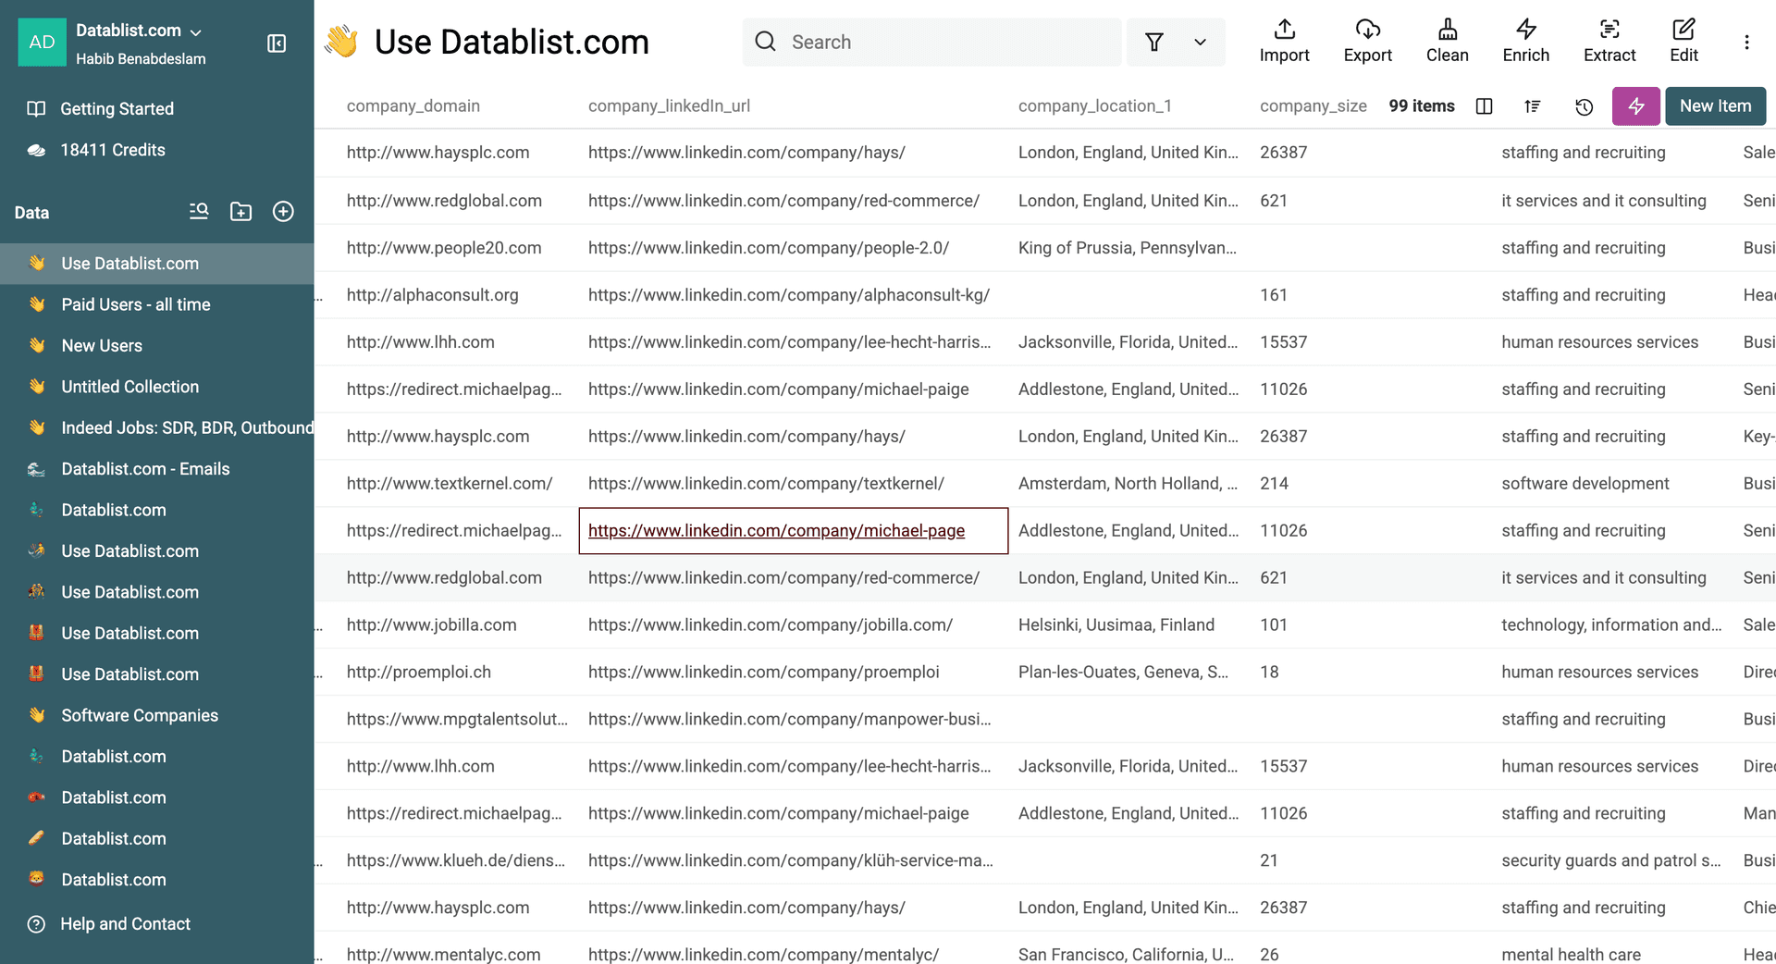Click the New Item button
Screen dimensions: 1776x964
click(1715, 105)
